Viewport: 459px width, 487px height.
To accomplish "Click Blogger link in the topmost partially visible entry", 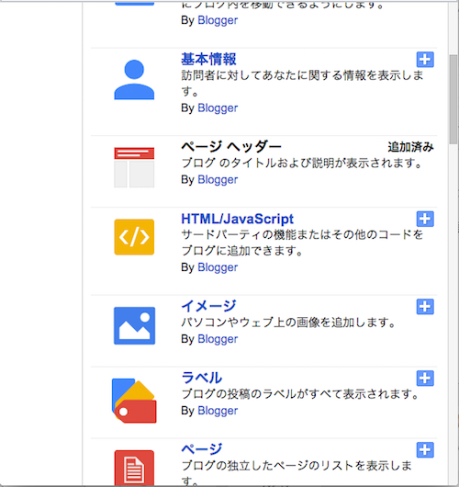I will 218,20.
